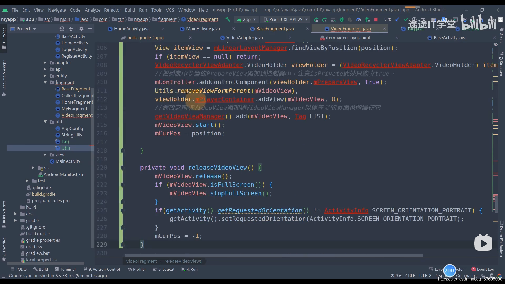Click the Git Update Project arrow
The height and width of the screenshot is (284, 505).
(397, 19)
